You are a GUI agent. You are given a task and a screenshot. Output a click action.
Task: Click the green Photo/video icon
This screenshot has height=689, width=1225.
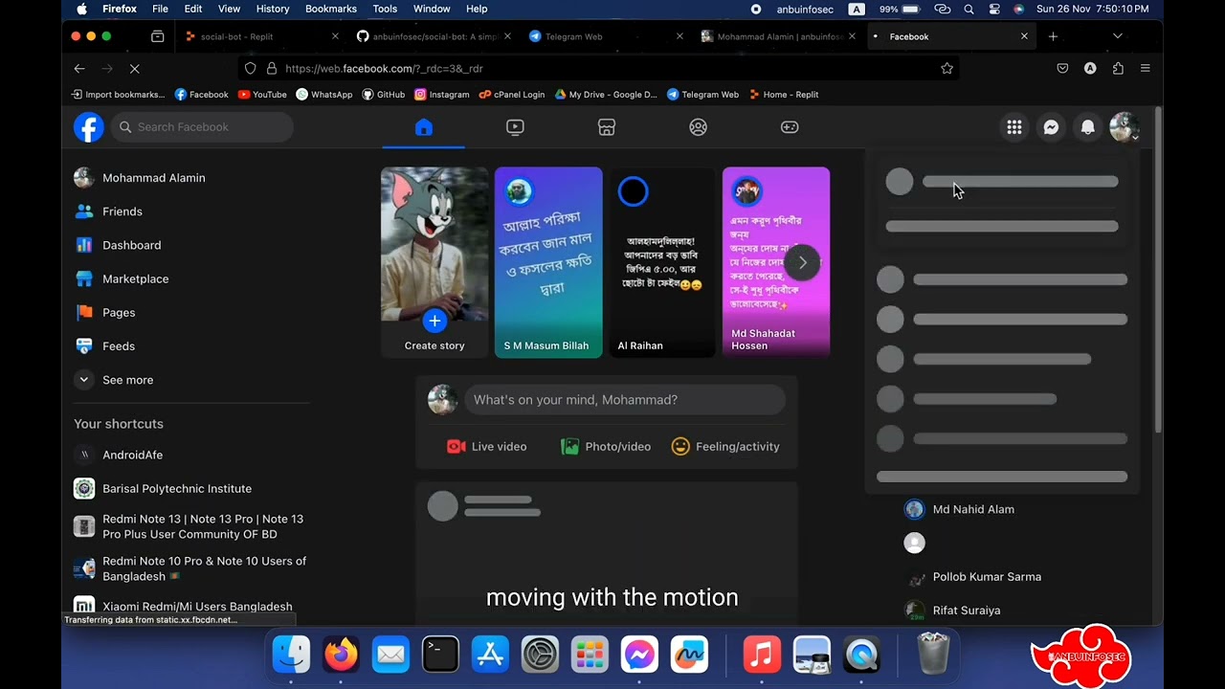[569, 447]
